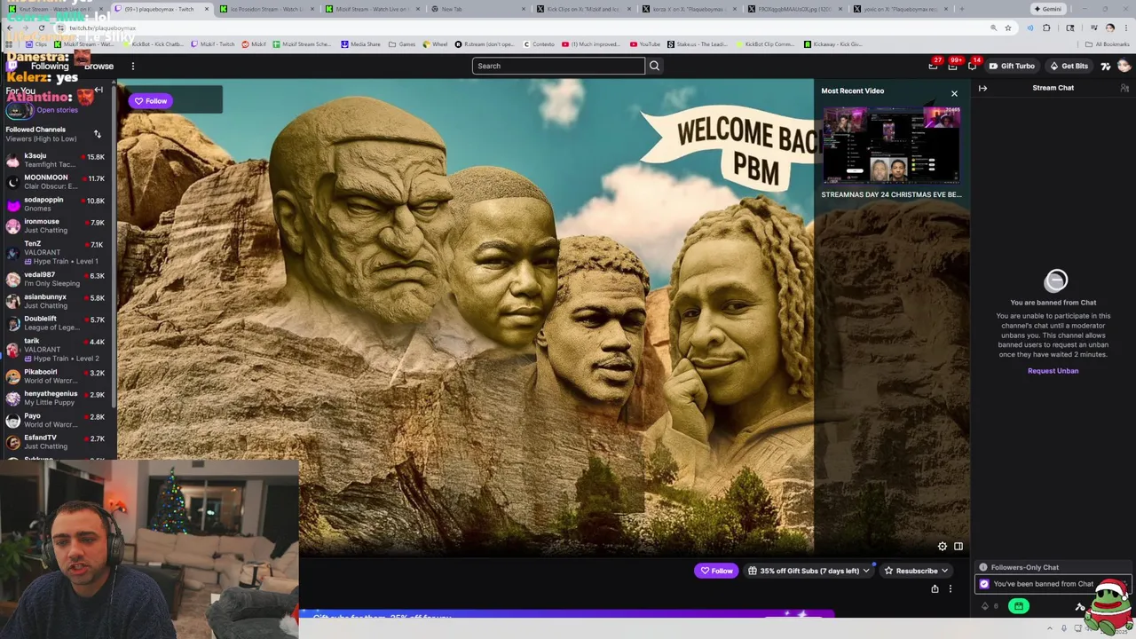Switch to the Ice Poseidon Stream browser tab

tap(265, 9)
